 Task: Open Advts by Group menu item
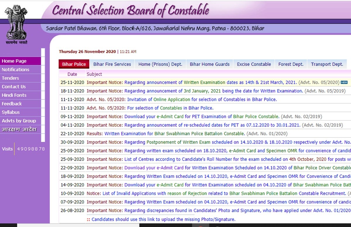pos(19,121)
